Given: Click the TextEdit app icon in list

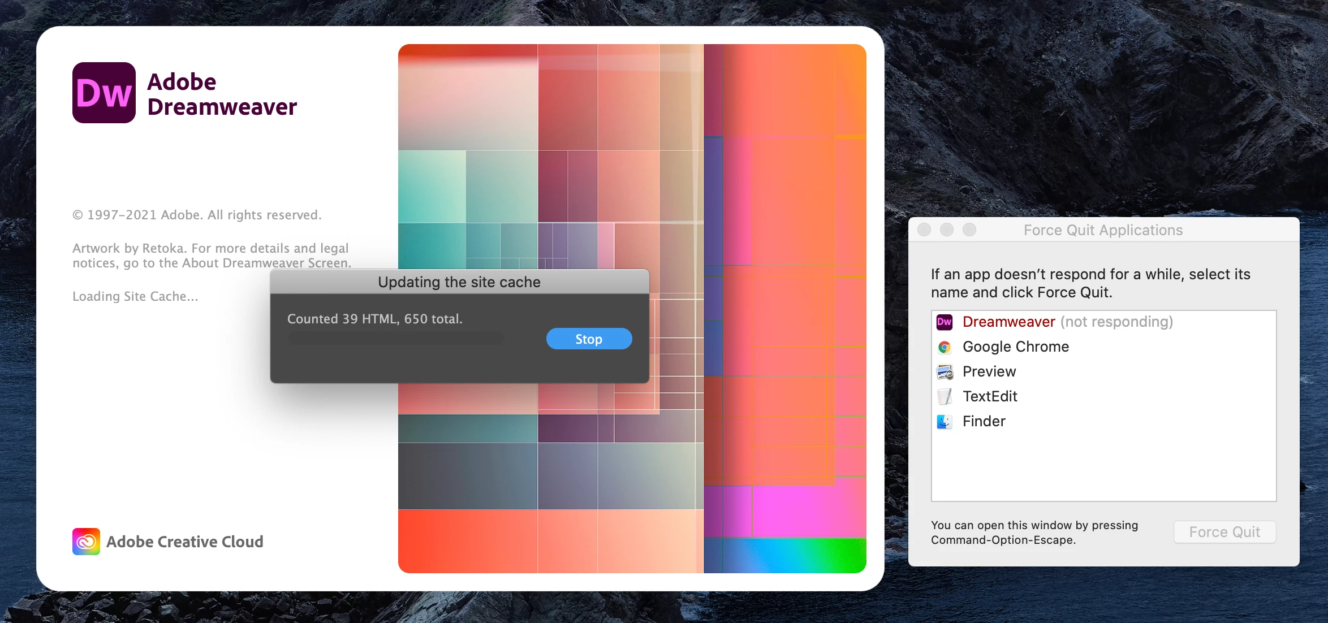Looking at the screenshot, I should [945, 397].
